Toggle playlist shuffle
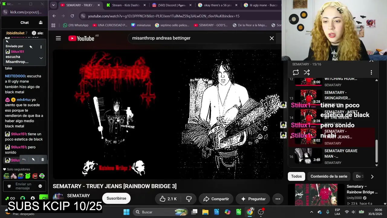This screenshot has height=218, width=387. coord(307,72)
